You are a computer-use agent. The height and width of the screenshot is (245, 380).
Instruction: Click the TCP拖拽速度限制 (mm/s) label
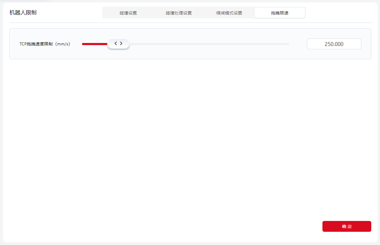[45, 44]
